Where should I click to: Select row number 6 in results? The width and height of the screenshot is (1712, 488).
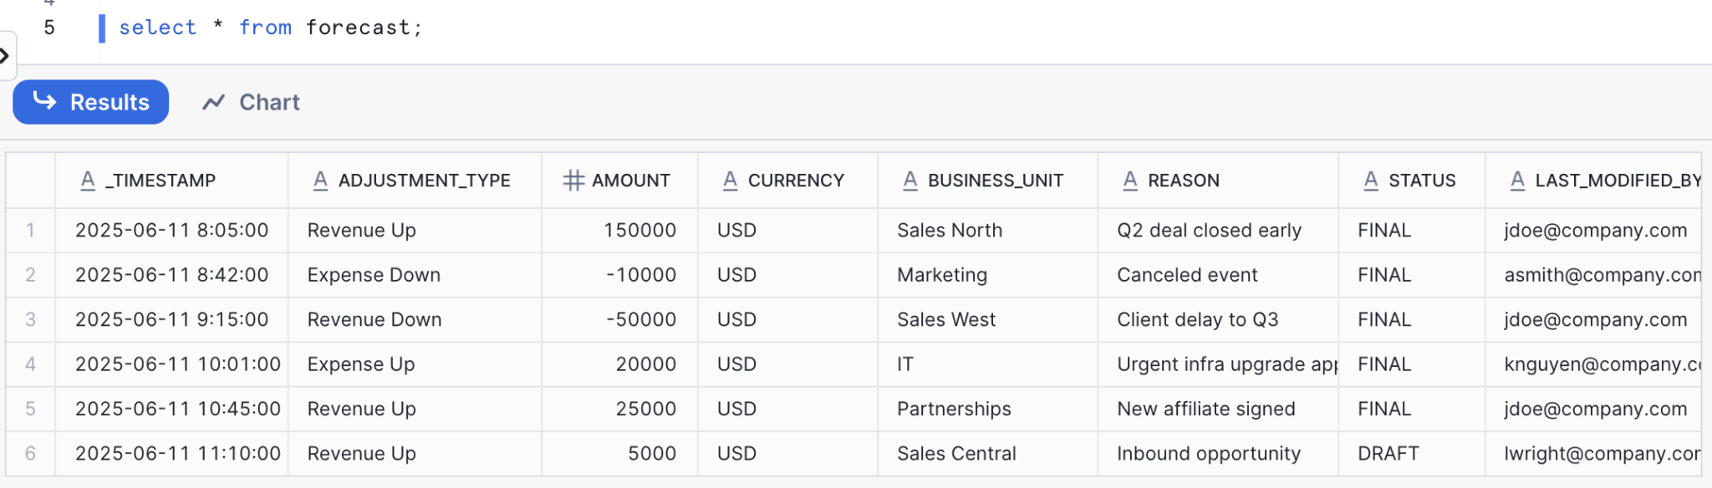[31, 454]
